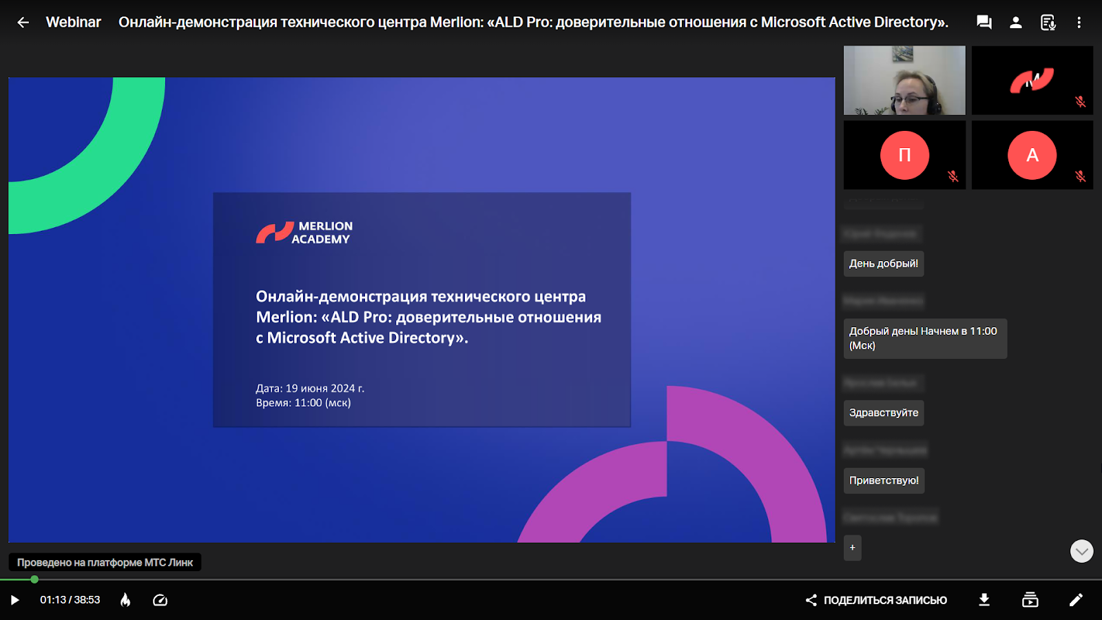This screenshot has height=620, width=1102.
Task: Click muted mic icon on Merlion tile
Action: click(x=1081, y=102)
